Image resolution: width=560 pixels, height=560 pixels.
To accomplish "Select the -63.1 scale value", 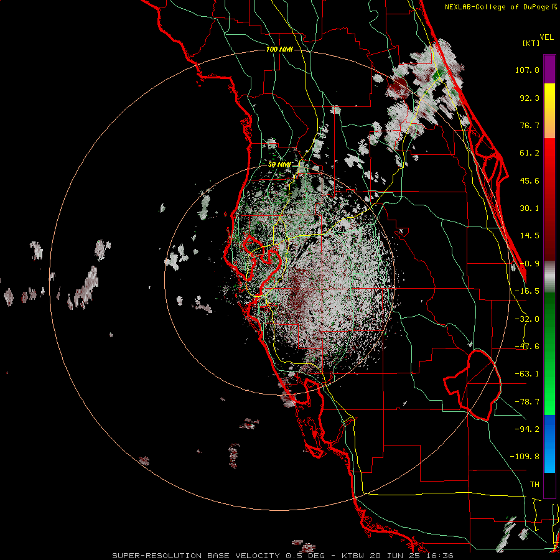I will (x=527, y=374).
